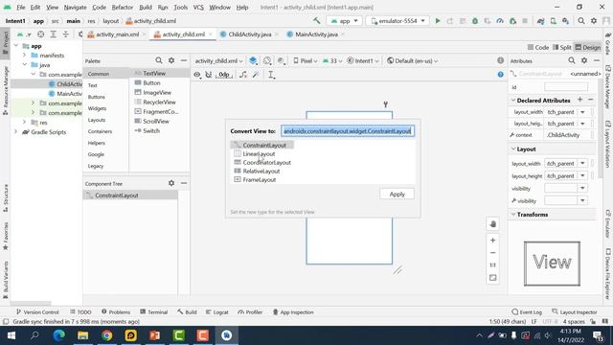Open the Search Everywhere magnifier icon

click(581, 21)
